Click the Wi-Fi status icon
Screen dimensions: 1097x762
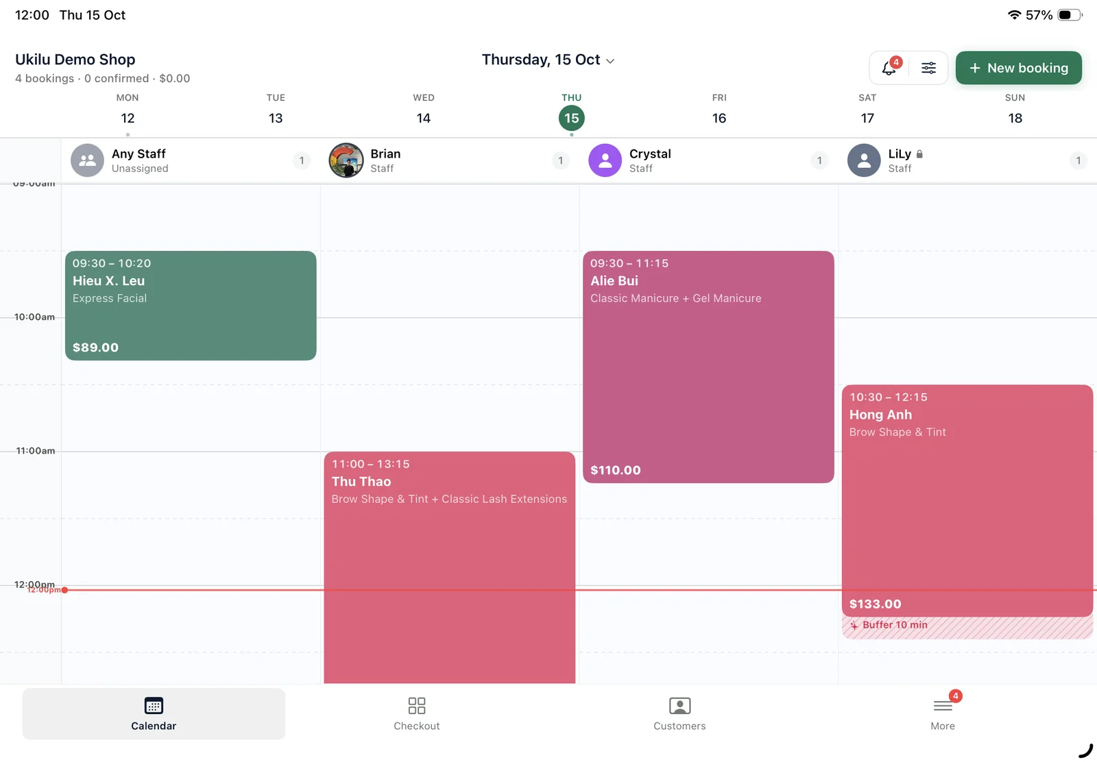coord(1014,15)
